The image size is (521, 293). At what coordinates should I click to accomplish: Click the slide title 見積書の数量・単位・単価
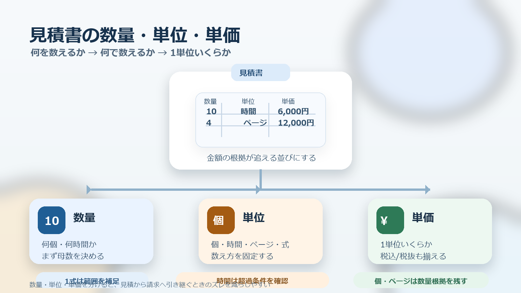tap(135, 35)
